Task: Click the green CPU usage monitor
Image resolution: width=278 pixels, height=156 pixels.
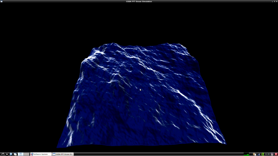Action: point(246,154)
